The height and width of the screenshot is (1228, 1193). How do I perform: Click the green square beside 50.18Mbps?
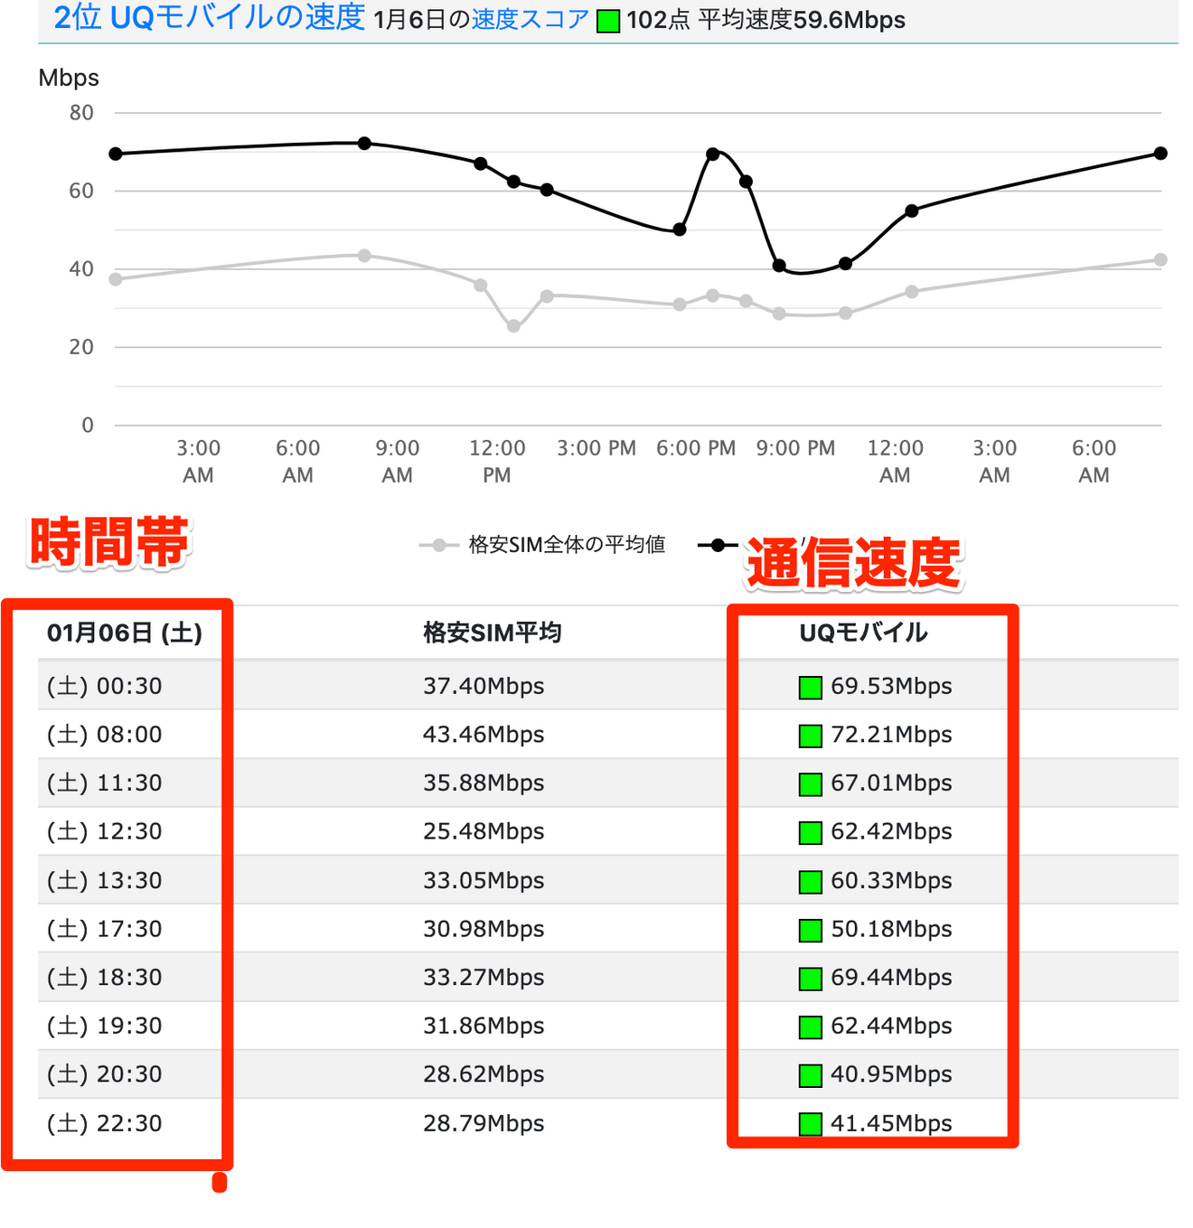tap(811, 931)
